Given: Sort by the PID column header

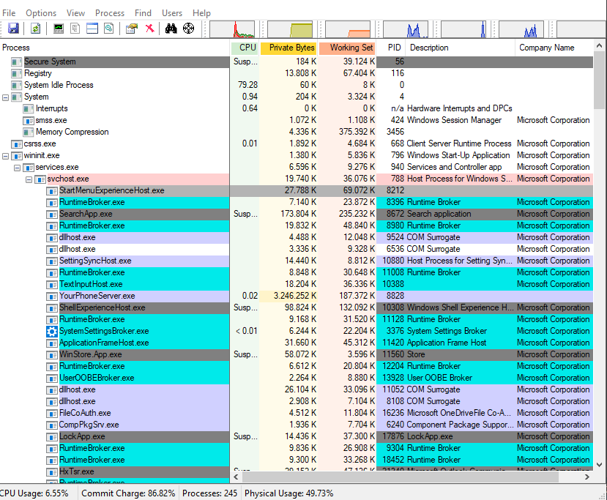Looking at the screenshot, I should (391, 48).
